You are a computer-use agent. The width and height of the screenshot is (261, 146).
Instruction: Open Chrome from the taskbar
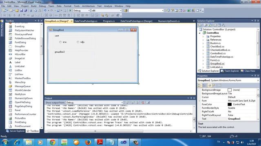[53, 142]
